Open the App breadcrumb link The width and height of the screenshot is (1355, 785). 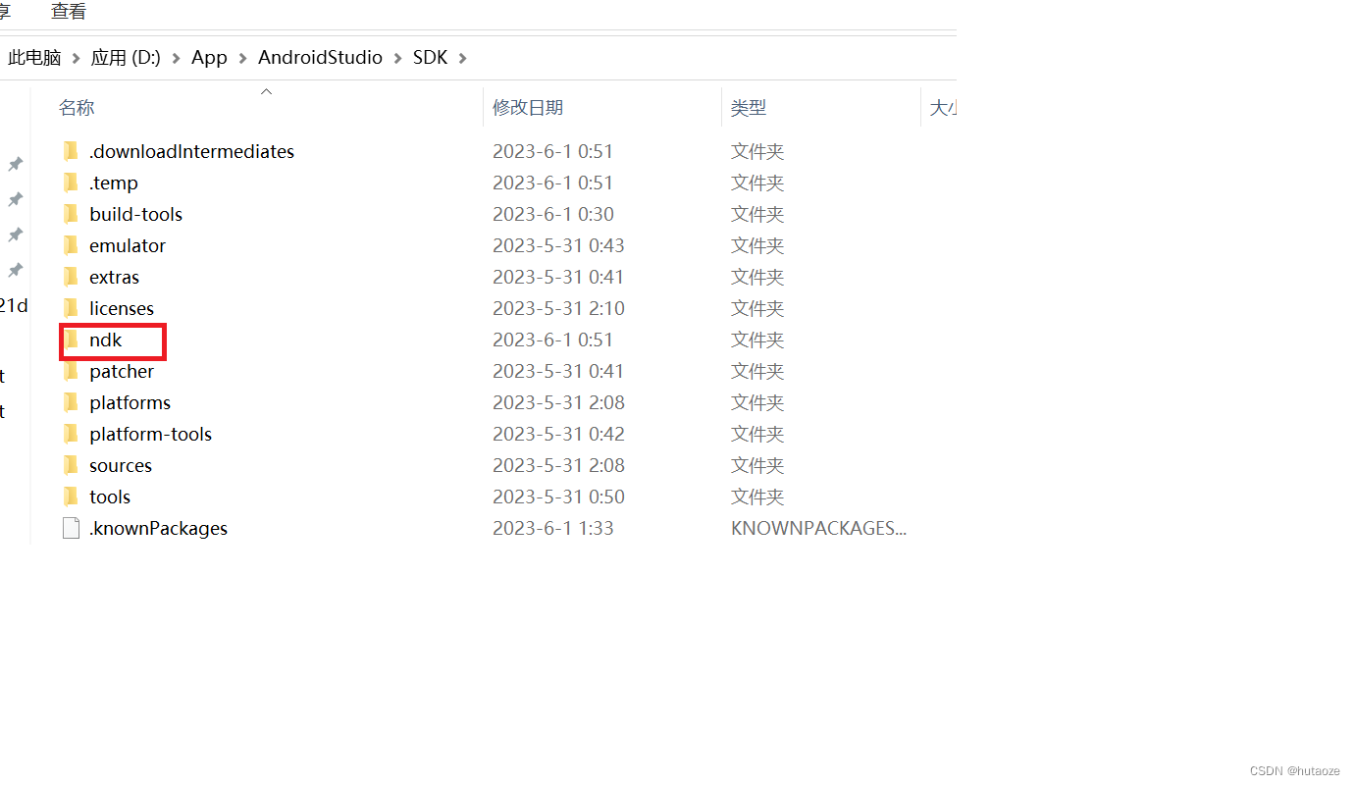(209, 57)
